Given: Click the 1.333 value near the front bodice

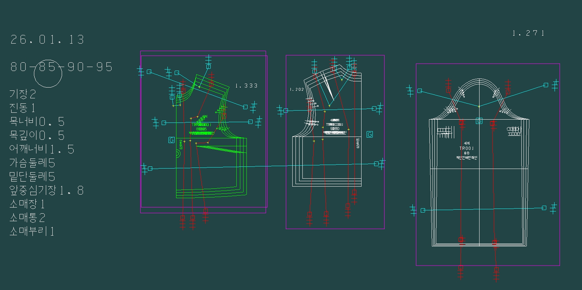Looking at the screenshot, I should [x=246, y=86].
